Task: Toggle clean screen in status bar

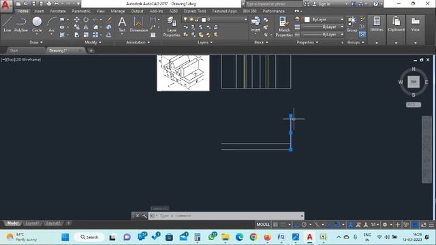Action: click(x=423, y=225)
